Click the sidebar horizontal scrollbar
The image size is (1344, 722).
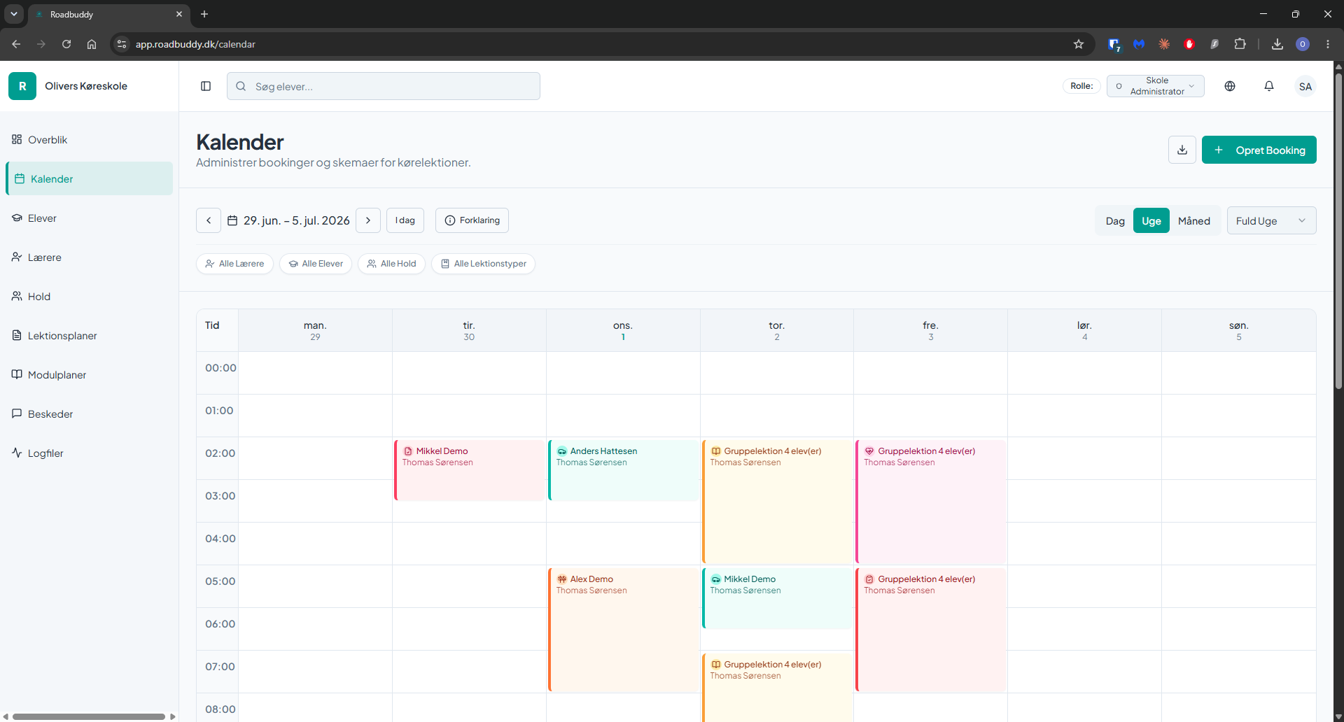point(89,716)
